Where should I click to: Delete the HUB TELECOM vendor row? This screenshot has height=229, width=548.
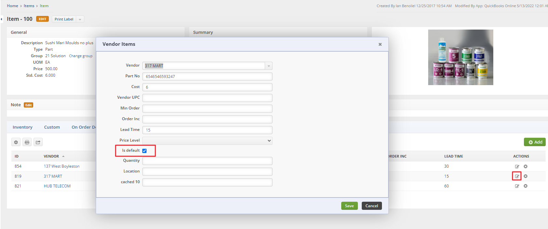[526, 186]
